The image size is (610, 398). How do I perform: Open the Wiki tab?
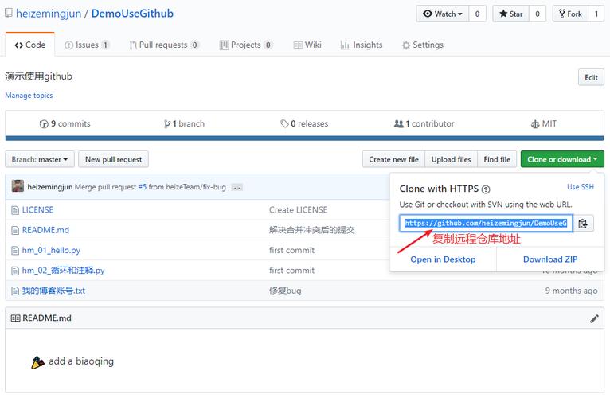click(307, 45)
